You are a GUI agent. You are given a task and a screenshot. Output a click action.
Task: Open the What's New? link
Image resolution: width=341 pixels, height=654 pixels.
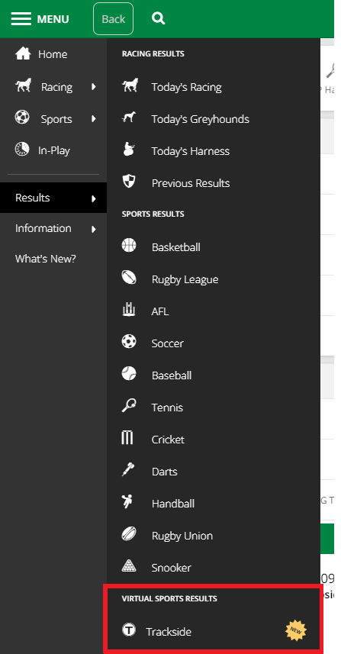[x=46, y=259]
